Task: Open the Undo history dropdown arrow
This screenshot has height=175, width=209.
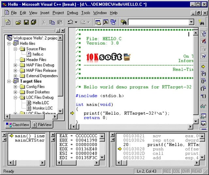Action: tap(76, 22)
